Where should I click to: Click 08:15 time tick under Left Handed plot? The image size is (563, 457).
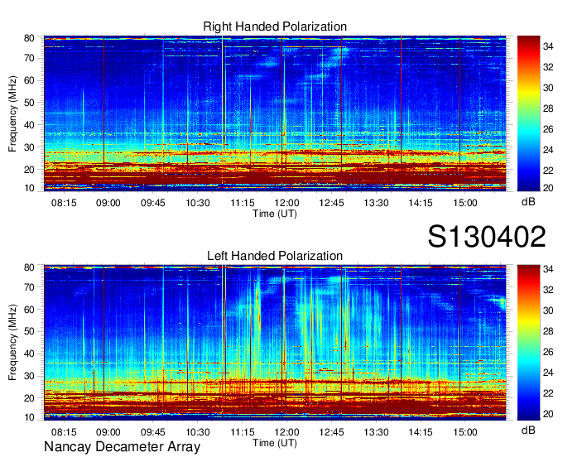click(x=64, y=432)
